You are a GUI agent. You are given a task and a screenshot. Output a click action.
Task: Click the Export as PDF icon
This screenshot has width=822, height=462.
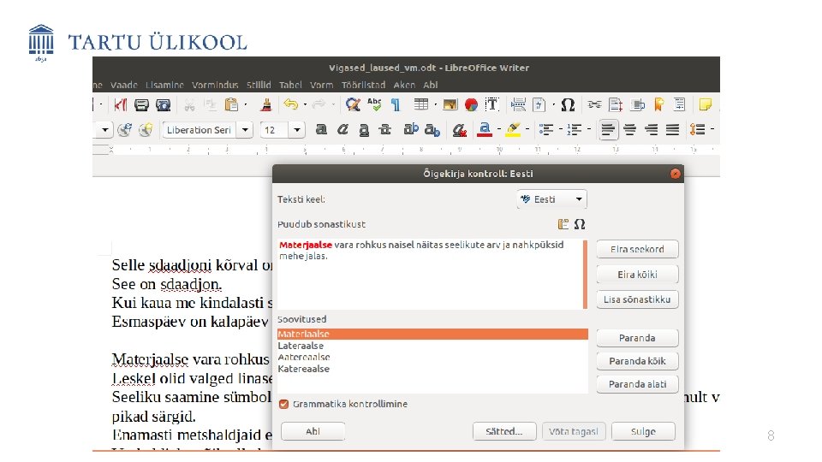click(120, 104)
